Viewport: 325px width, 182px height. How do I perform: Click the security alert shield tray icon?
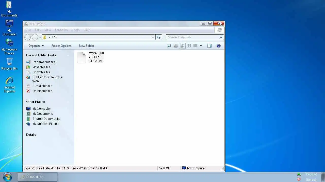[299, 179]
